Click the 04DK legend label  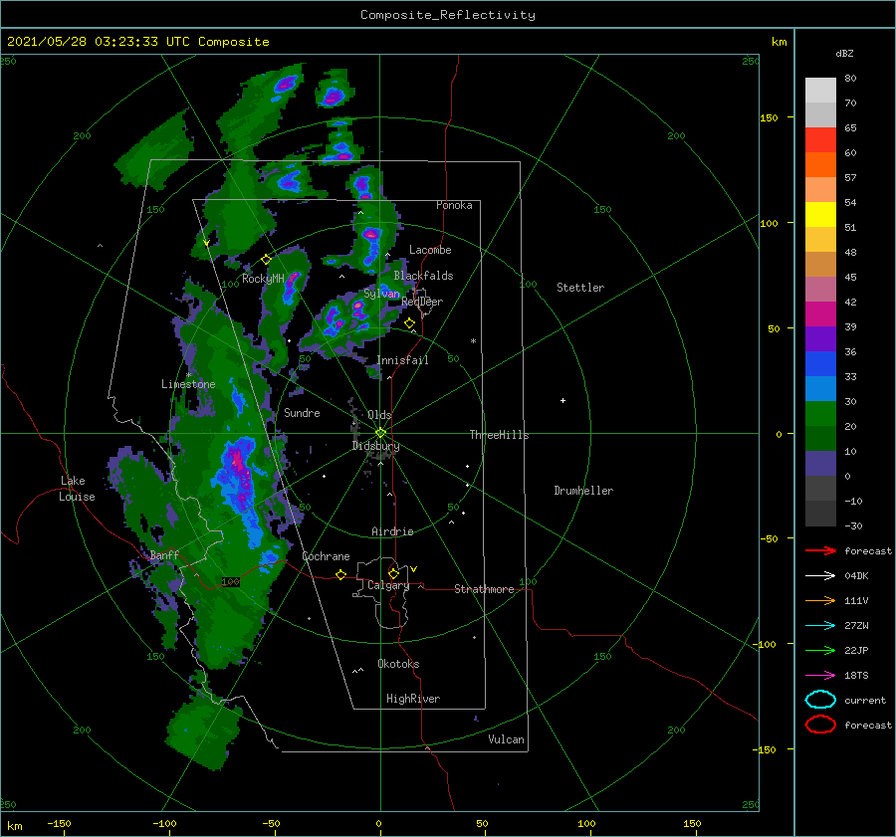tap(856, 576)
